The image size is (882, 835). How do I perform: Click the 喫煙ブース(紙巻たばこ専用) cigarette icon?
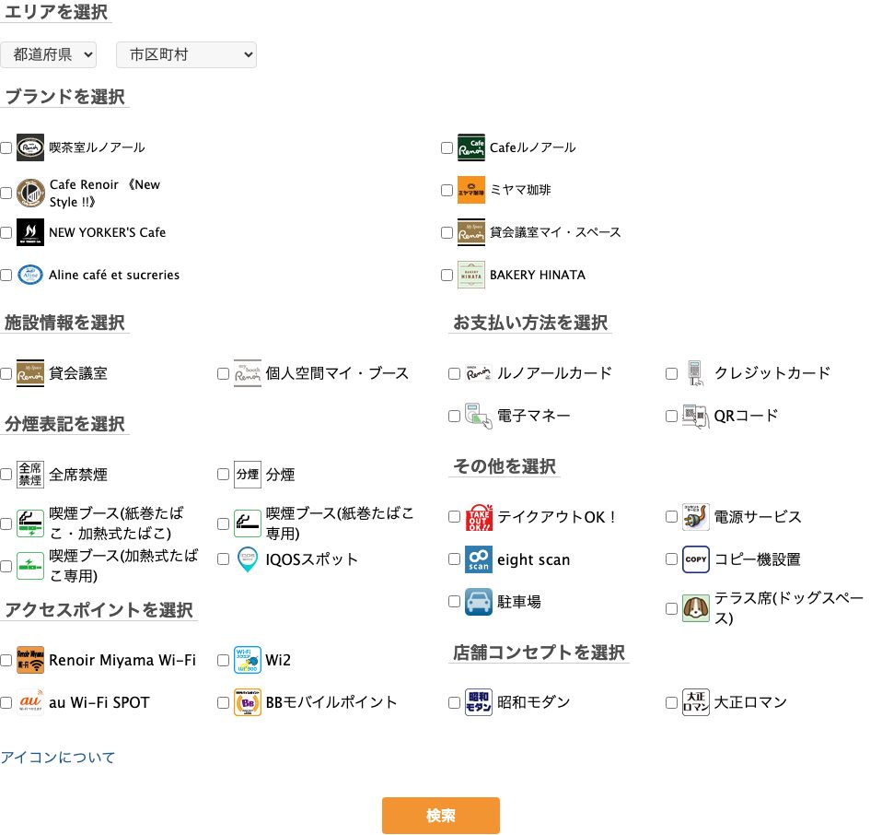click(x=248, y=523)
